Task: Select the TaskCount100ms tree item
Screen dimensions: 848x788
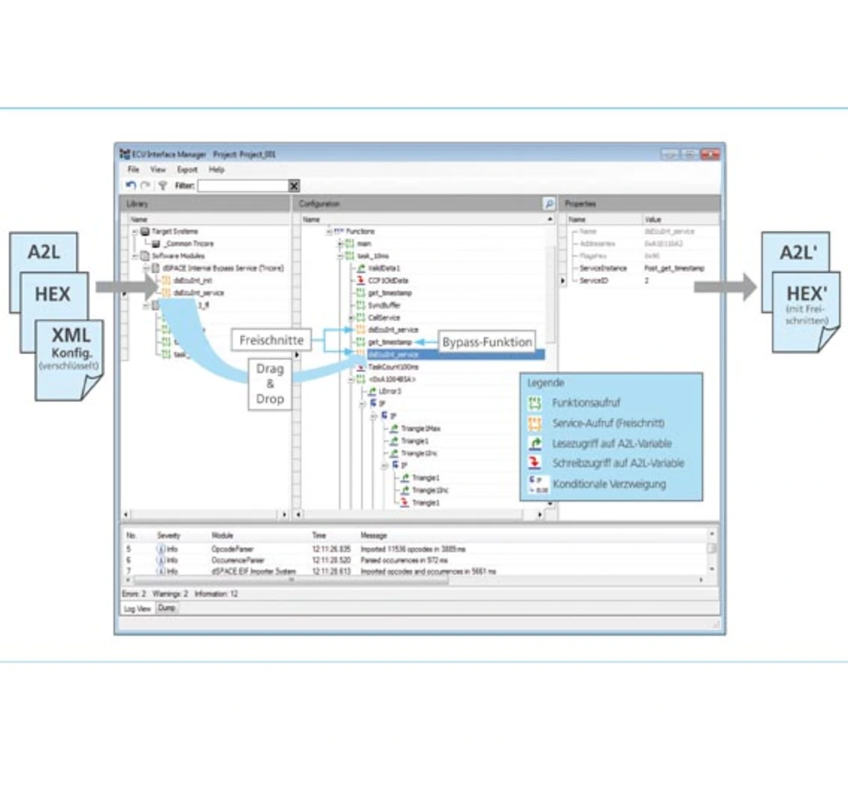Action: [x=394, y=367]
